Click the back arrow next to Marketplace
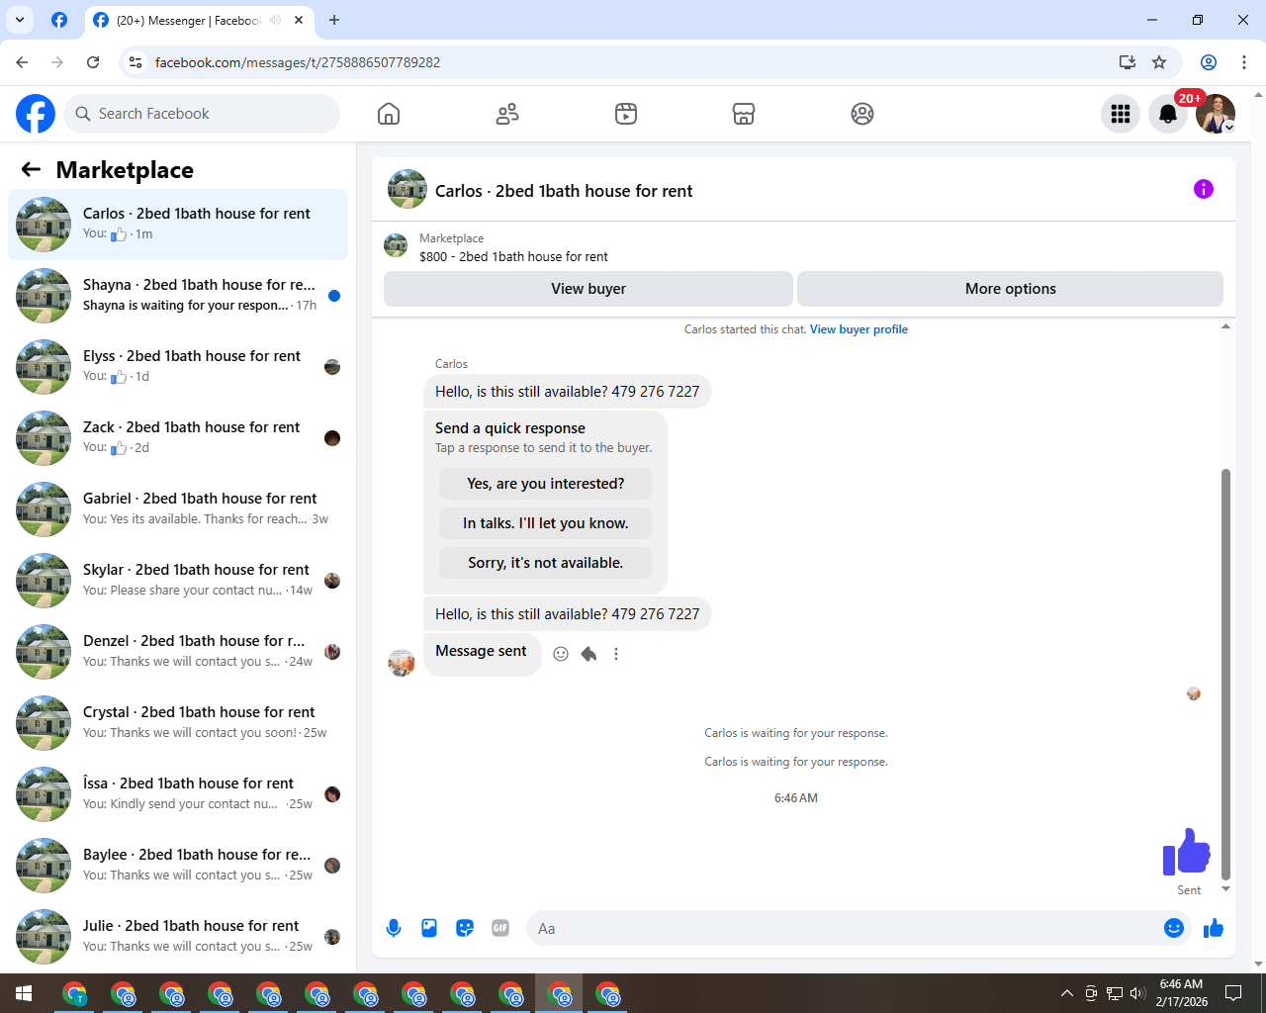The width and height of the screenshot is (1266, 1013). (31, 169)
